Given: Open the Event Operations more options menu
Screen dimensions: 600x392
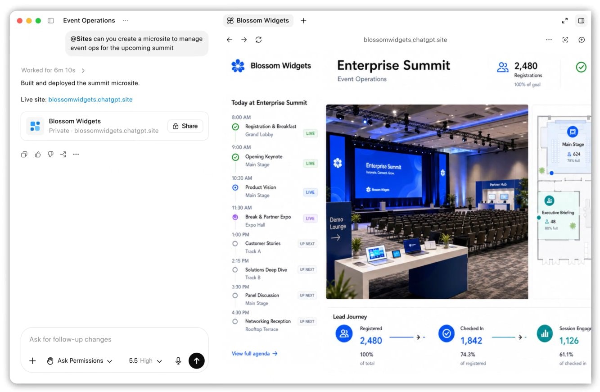Looking at the screenshot, I should 126,21.
